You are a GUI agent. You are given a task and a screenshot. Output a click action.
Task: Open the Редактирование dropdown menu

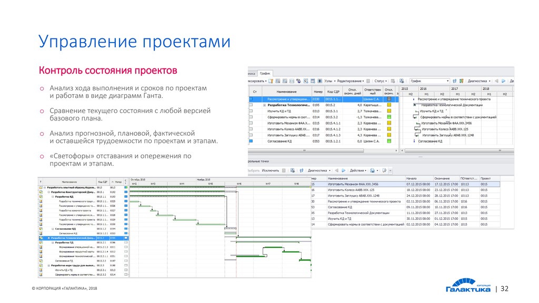(x=350, y=81)
